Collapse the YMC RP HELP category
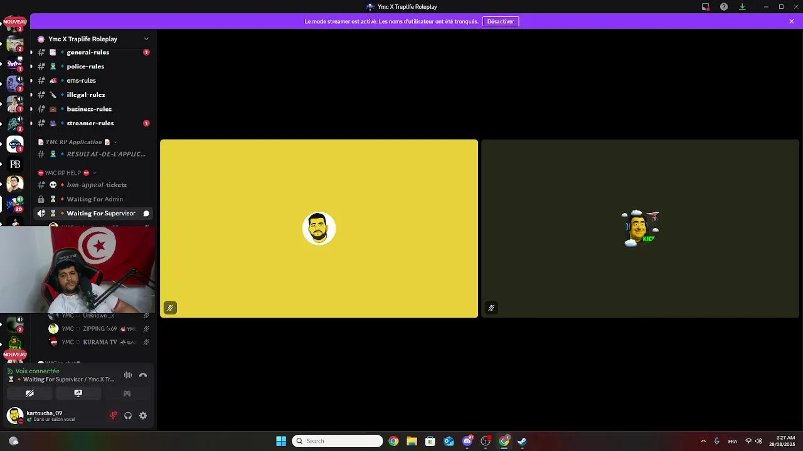803x451 pixels. click(66, 173)
